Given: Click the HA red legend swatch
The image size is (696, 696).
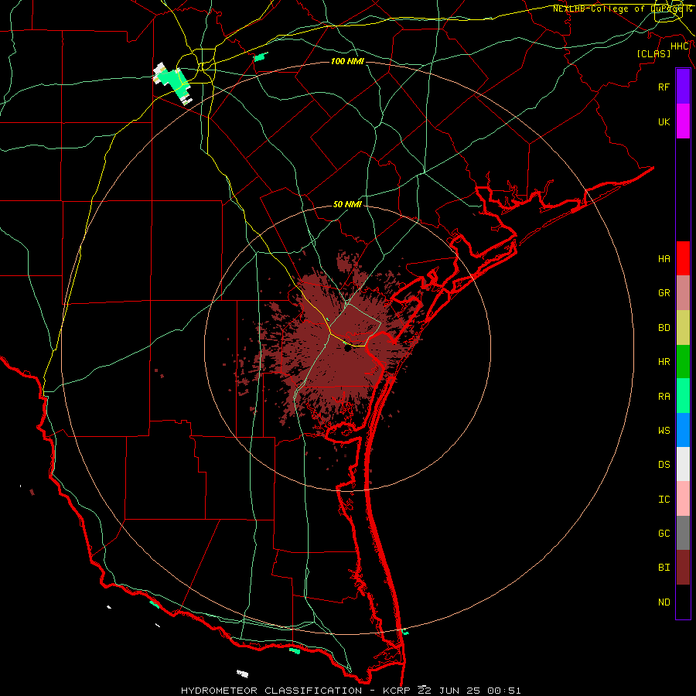Looking at the screenshot, I should [683, 258].
